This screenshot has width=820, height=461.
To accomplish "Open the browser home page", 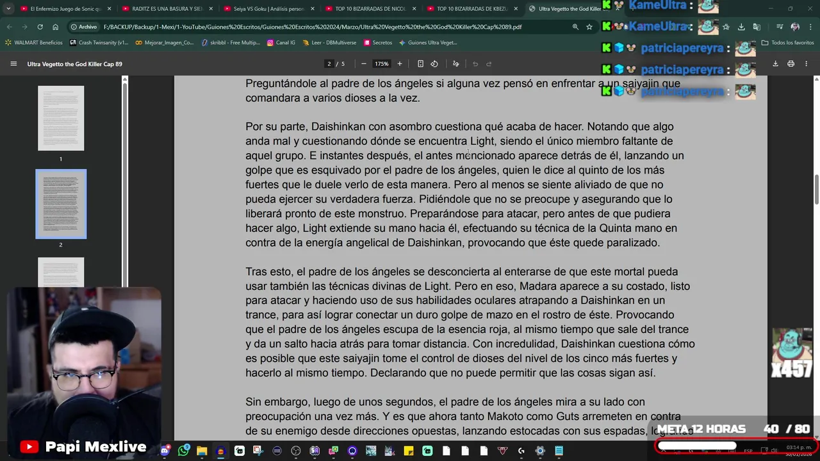I will (55, 27).
